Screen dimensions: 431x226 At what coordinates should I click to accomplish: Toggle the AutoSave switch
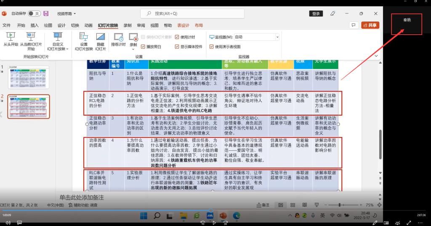[34, 13]
